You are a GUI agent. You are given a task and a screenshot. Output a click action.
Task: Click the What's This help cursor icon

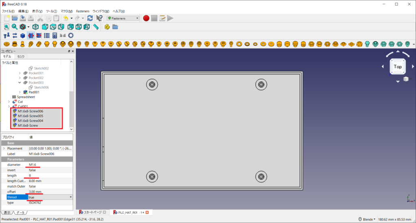(x=99, y=18)
